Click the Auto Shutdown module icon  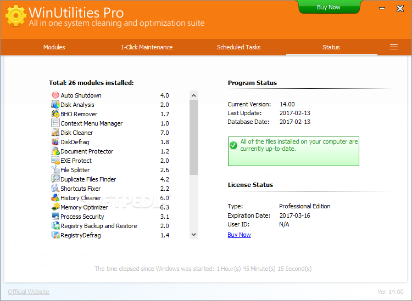pyautogui.click(x=55, y=95)
